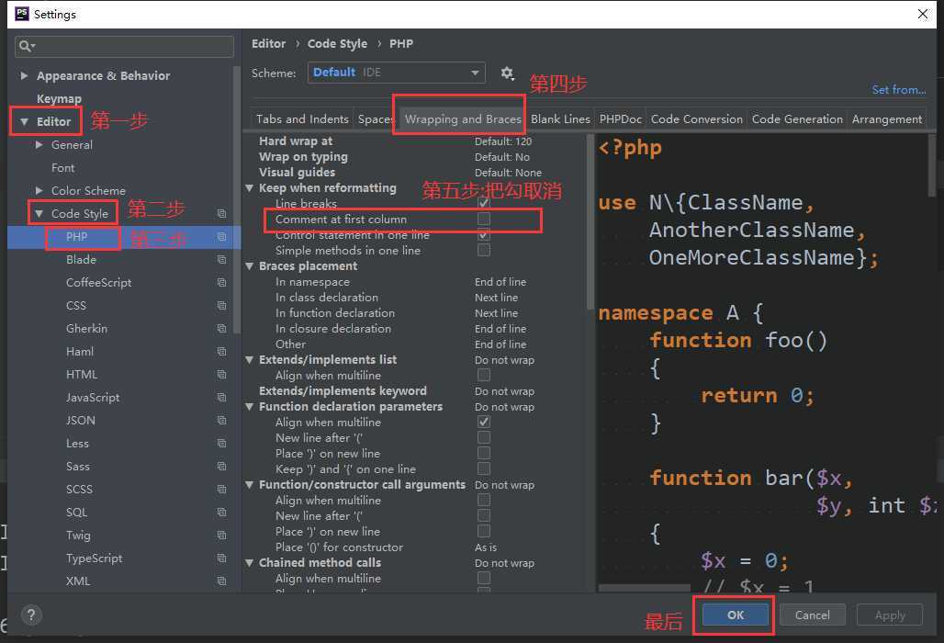Collapse the Editor tree node

(x=24, y=121)
